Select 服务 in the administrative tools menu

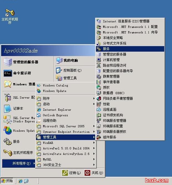[x=106, y=49]
